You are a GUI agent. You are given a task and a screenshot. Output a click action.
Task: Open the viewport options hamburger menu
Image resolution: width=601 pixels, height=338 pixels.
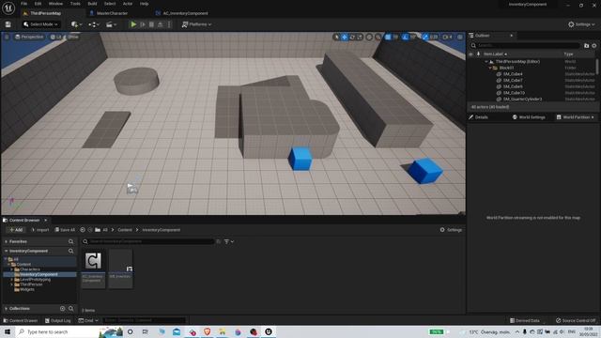[x=7, y=37]
